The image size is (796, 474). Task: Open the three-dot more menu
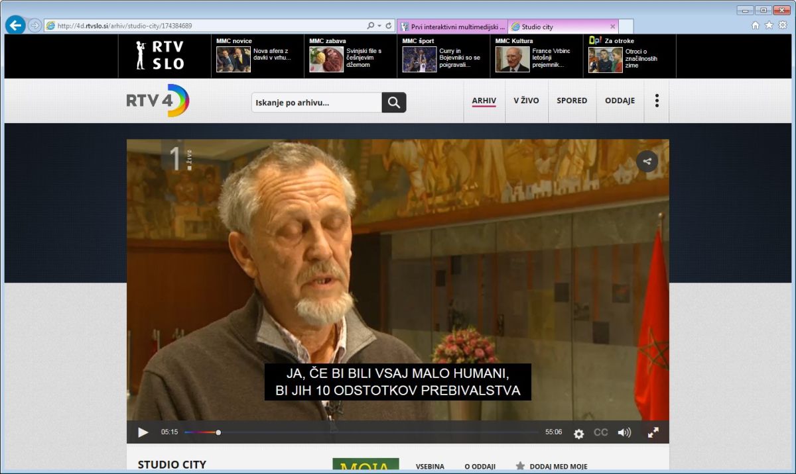pos(657,101)
